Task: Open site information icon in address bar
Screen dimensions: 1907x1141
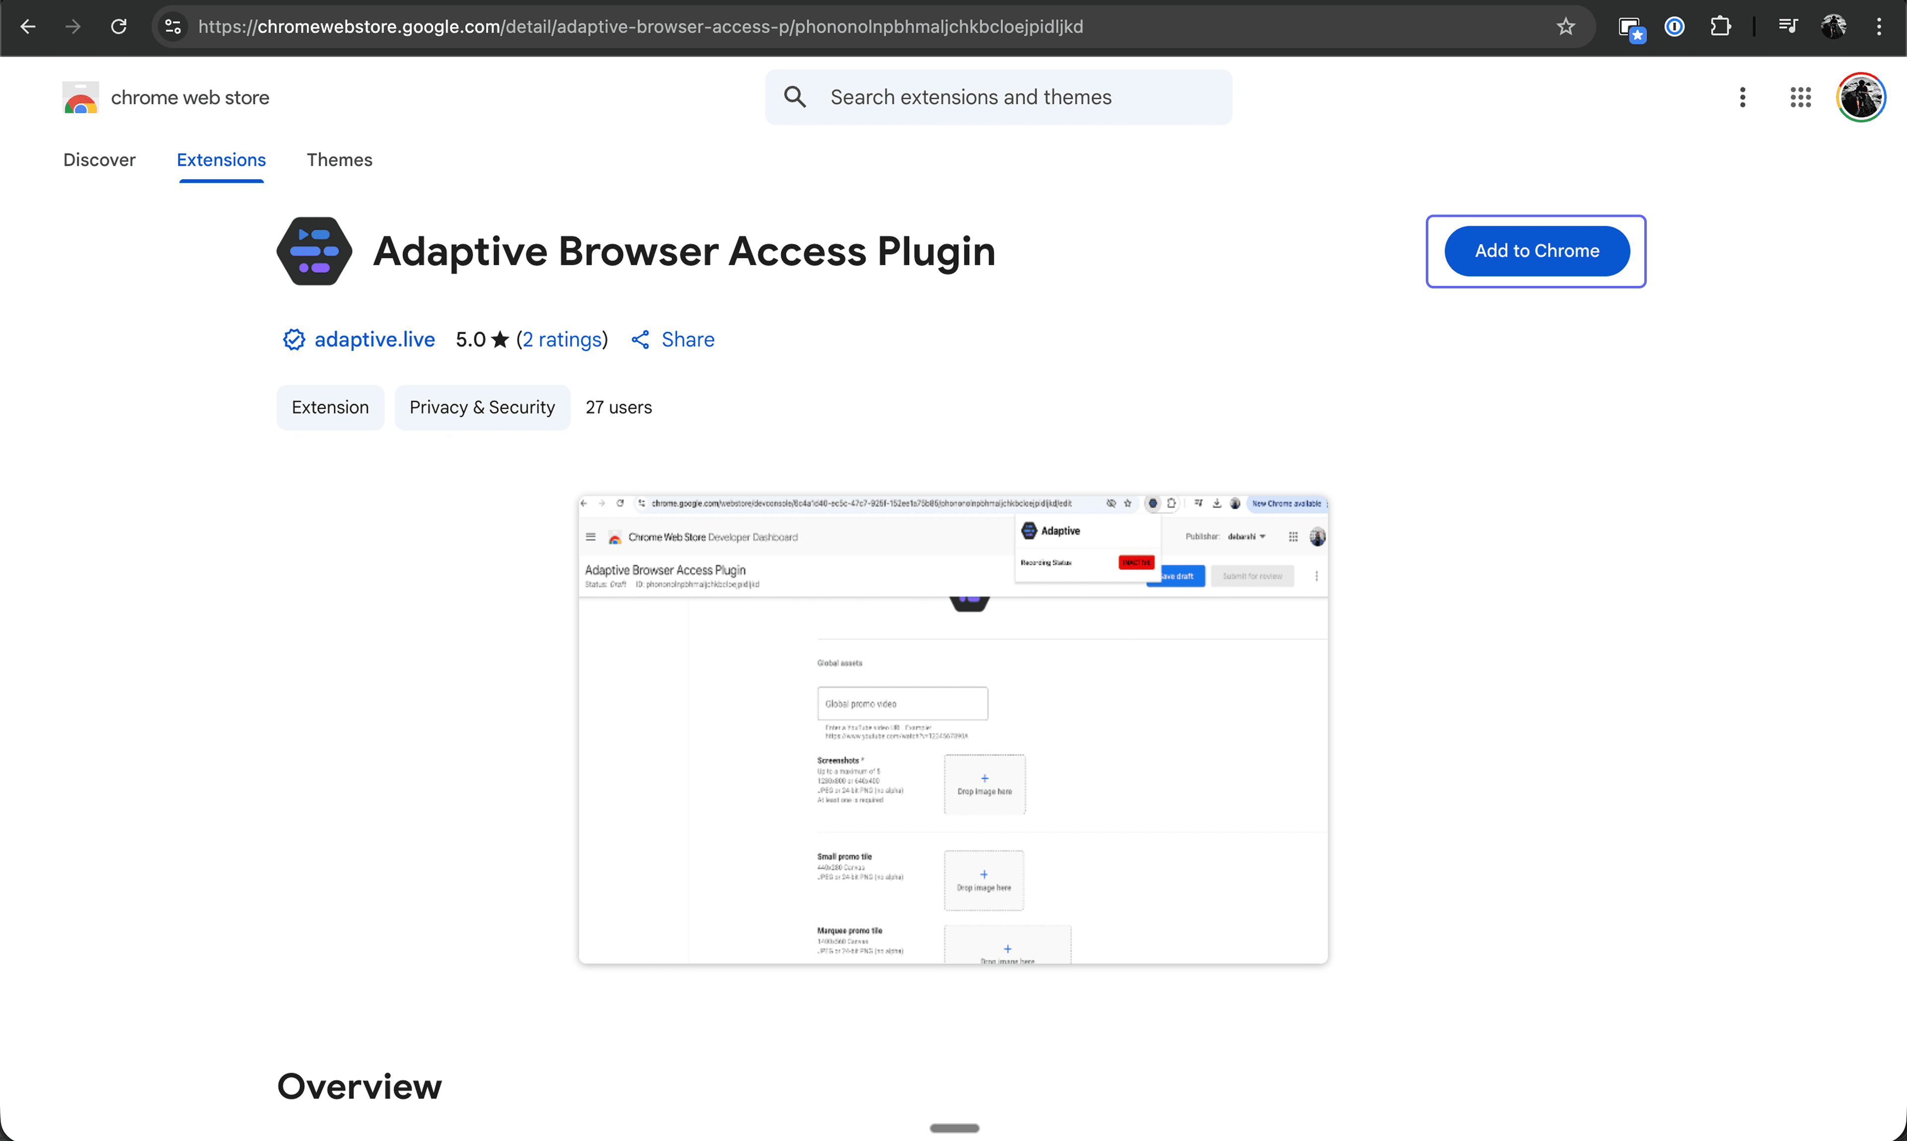Action: click(173, 27)
